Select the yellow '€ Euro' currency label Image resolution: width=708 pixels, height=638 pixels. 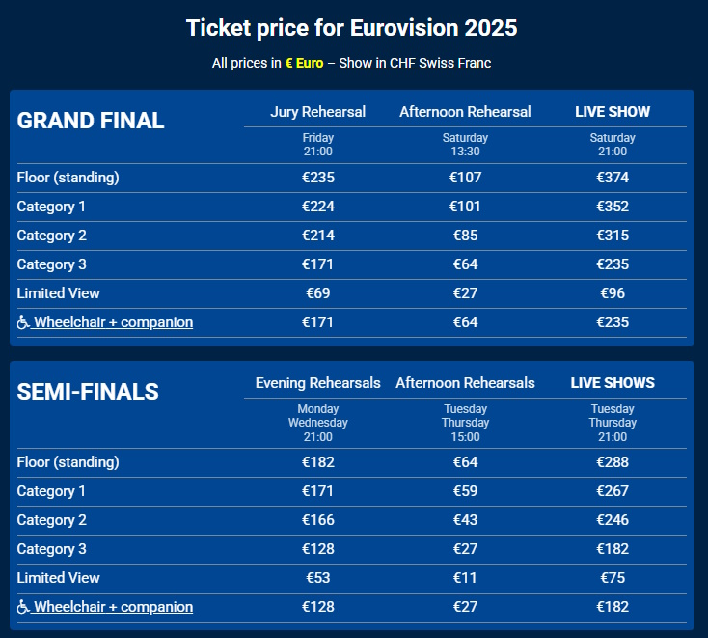[304, 63]
